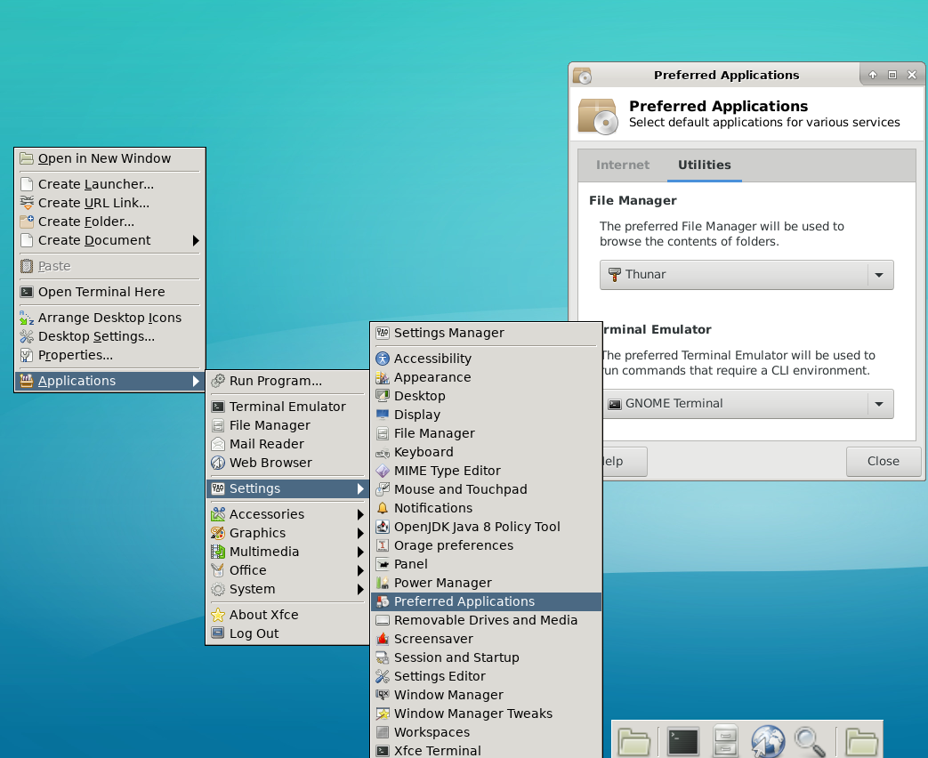Open the Applications menu entry

pos(76,381)
